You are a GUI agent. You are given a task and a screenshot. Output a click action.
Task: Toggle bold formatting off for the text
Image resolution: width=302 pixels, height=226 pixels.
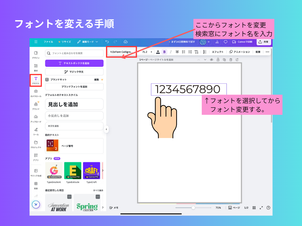(164, 52)
